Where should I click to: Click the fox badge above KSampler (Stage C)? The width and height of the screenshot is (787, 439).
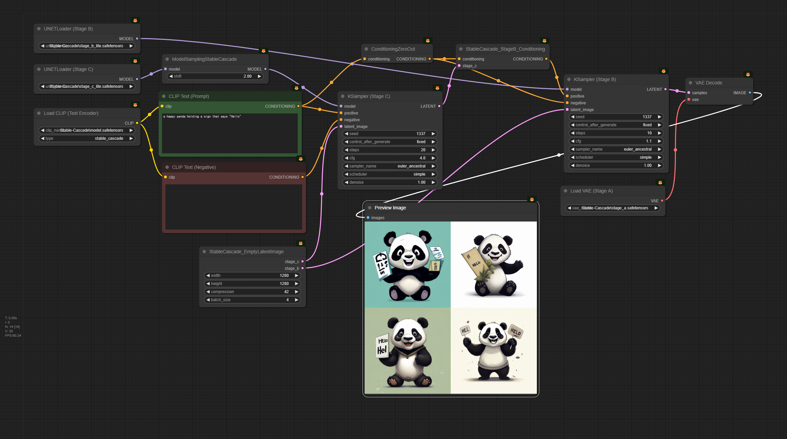click(437, 88)
